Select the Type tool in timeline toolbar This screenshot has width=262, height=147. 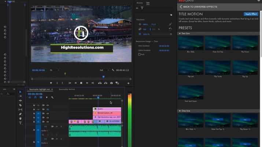21,123
